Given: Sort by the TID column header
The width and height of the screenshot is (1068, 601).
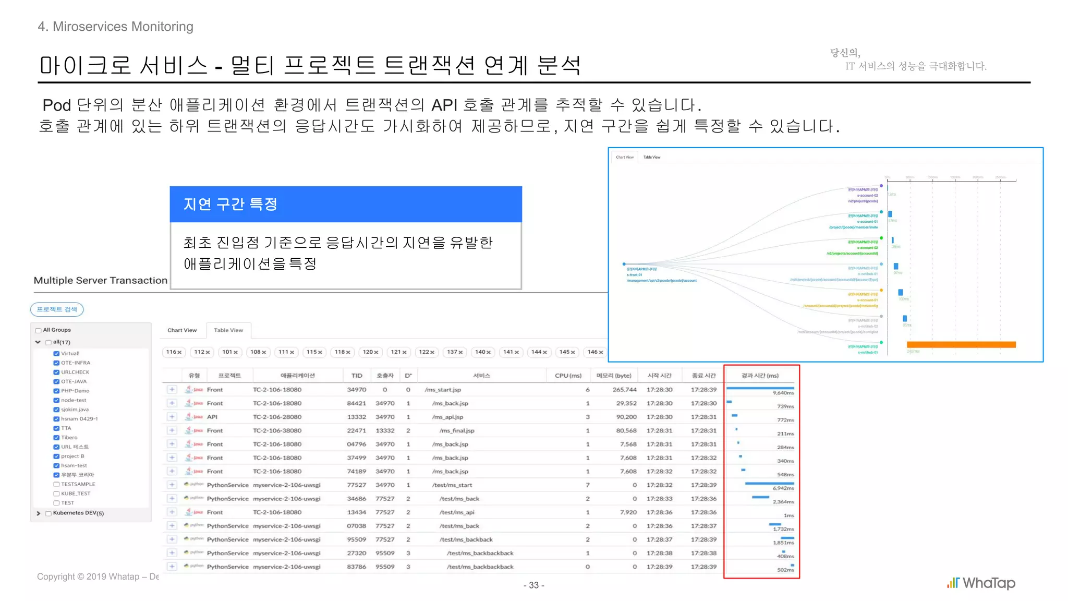Looking at the screenshot, I should pyautogui.click(x=357, y=376).
